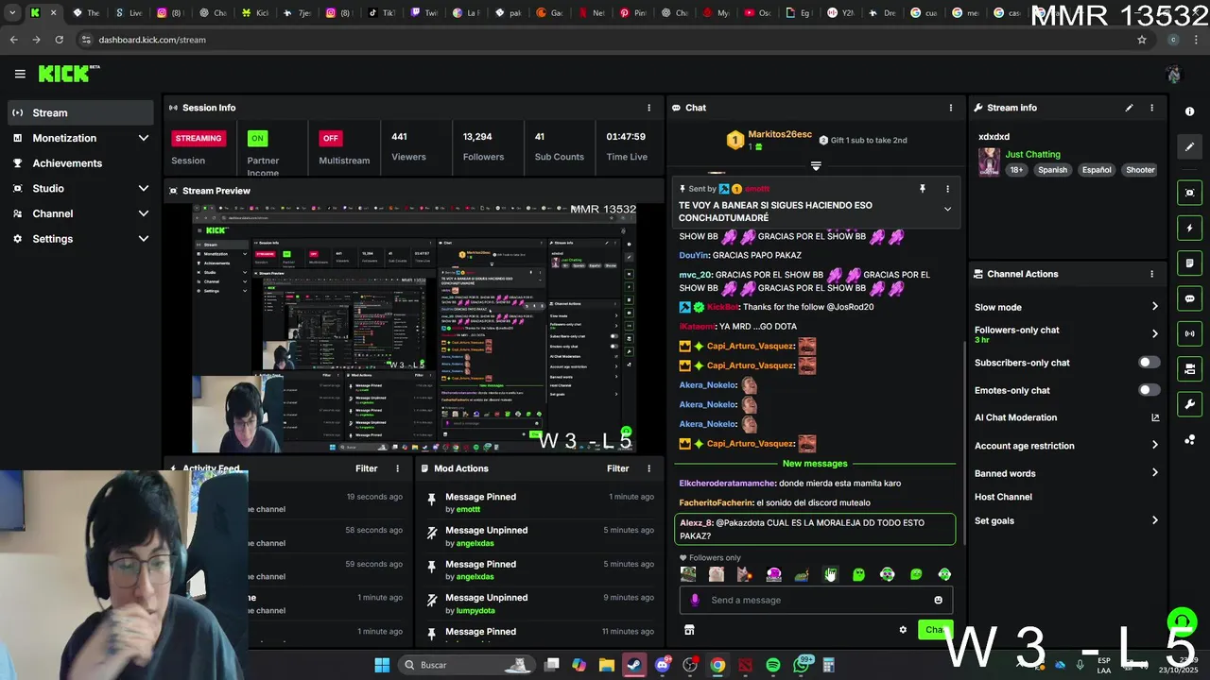
Task: Click the Stream Preview video thumbnail
Action: click(414, 329)
